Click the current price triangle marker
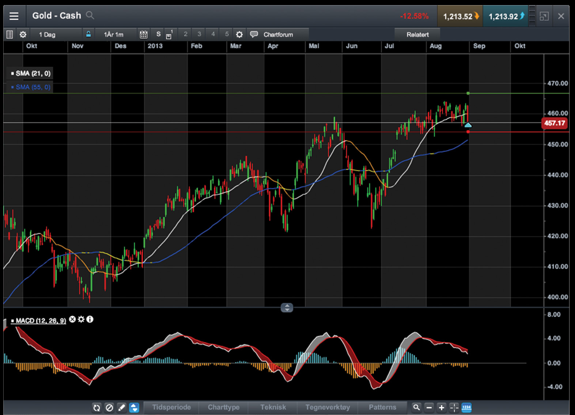The width and height of the screenshot is (575, 415). [468, 125]
